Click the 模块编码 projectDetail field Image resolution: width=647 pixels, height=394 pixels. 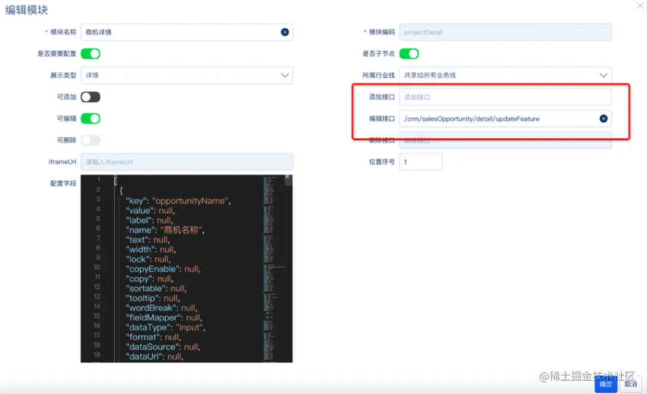pyautogui.click(x=506, y=32)
